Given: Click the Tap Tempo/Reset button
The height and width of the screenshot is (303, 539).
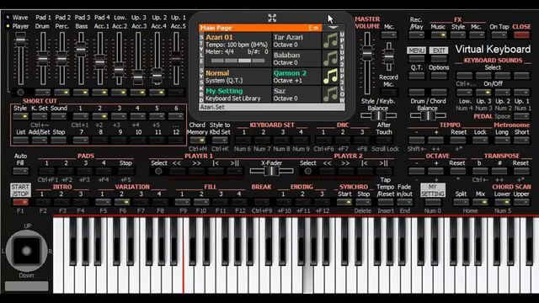Looking at the screenshot, I should click(386, 202).
